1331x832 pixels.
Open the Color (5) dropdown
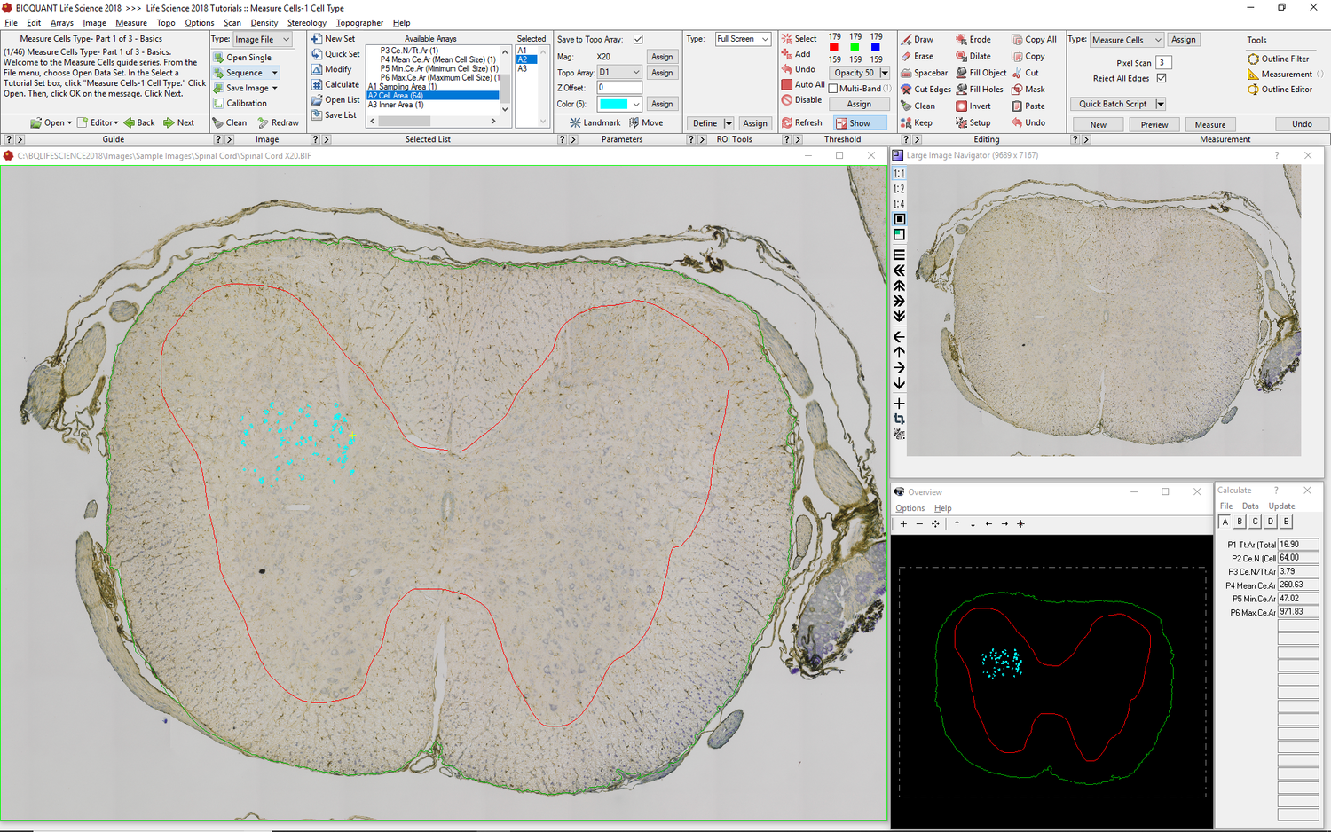635,105
